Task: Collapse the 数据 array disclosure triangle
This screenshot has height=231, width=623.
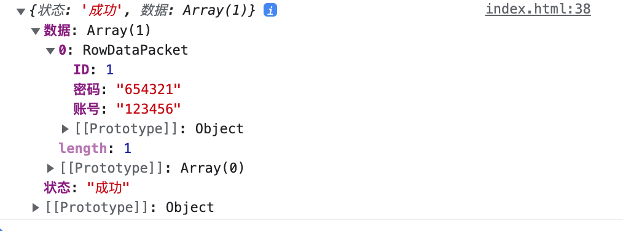Action: click(x=36, y=31)
